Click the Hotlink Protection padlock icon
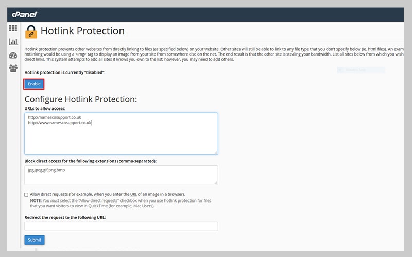412x257 pixels. pos(31,32)
